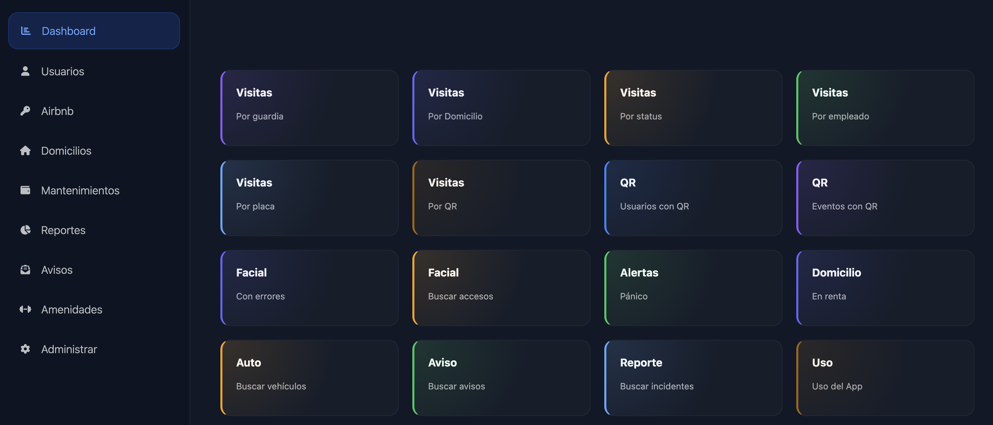Click the Amenidades dumbbell icon

[25, 309]
